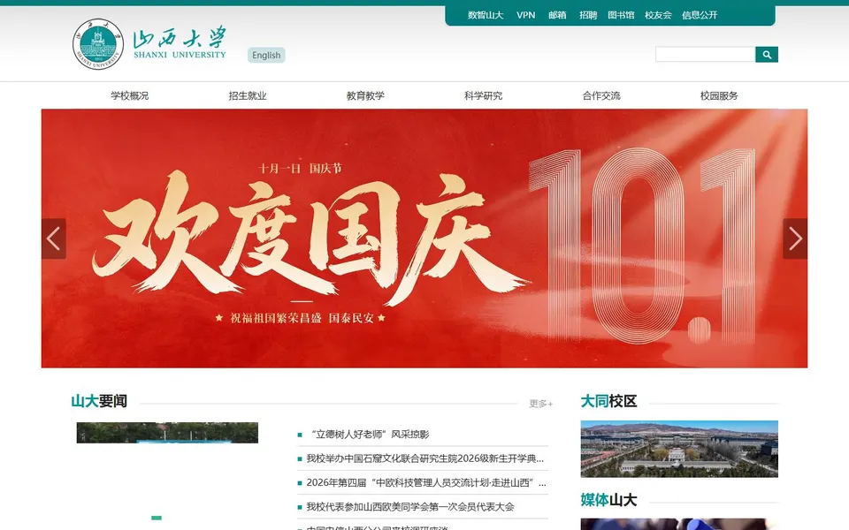Open the 招聘 recruitment link
The width and height of the screenshot is (849, 530).
pos(588,15)
